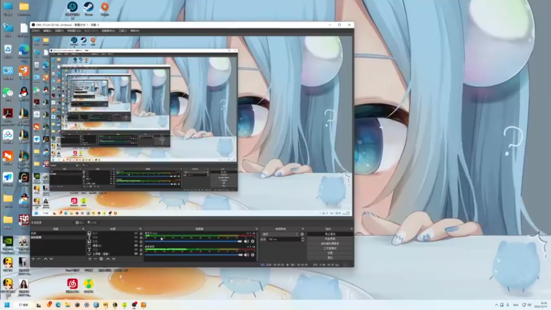The height and width of the screenshot is (310, 551).
Task: Lock the display capture source
Action: click(x=141, y=254)
